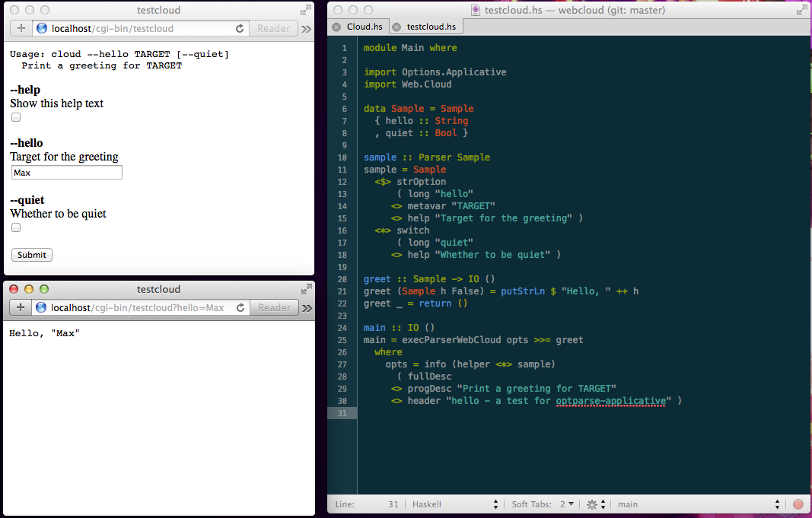Image resolution: width=812 pixels, height=518 pixels.
Task: Enter fullscreen in top testcloud Safari window
Action: click(x=306, y=10)
